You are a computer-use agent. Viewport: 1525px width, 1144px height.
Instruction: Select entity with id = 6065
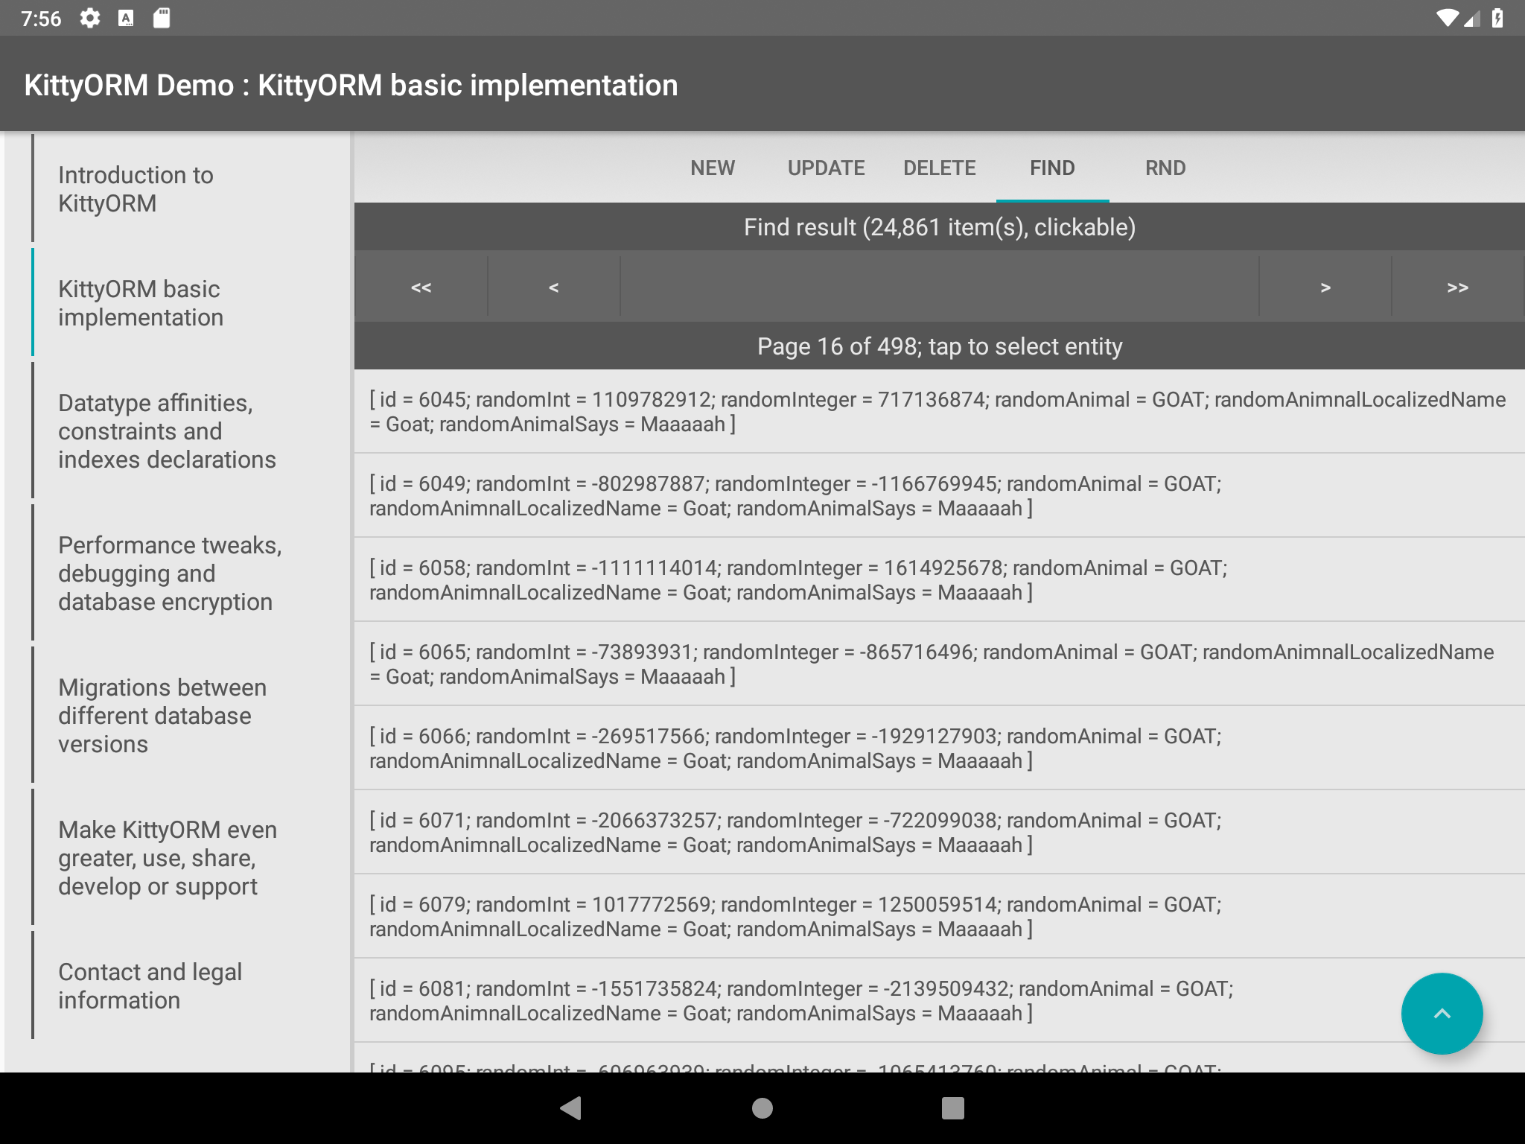pos(940,664)
